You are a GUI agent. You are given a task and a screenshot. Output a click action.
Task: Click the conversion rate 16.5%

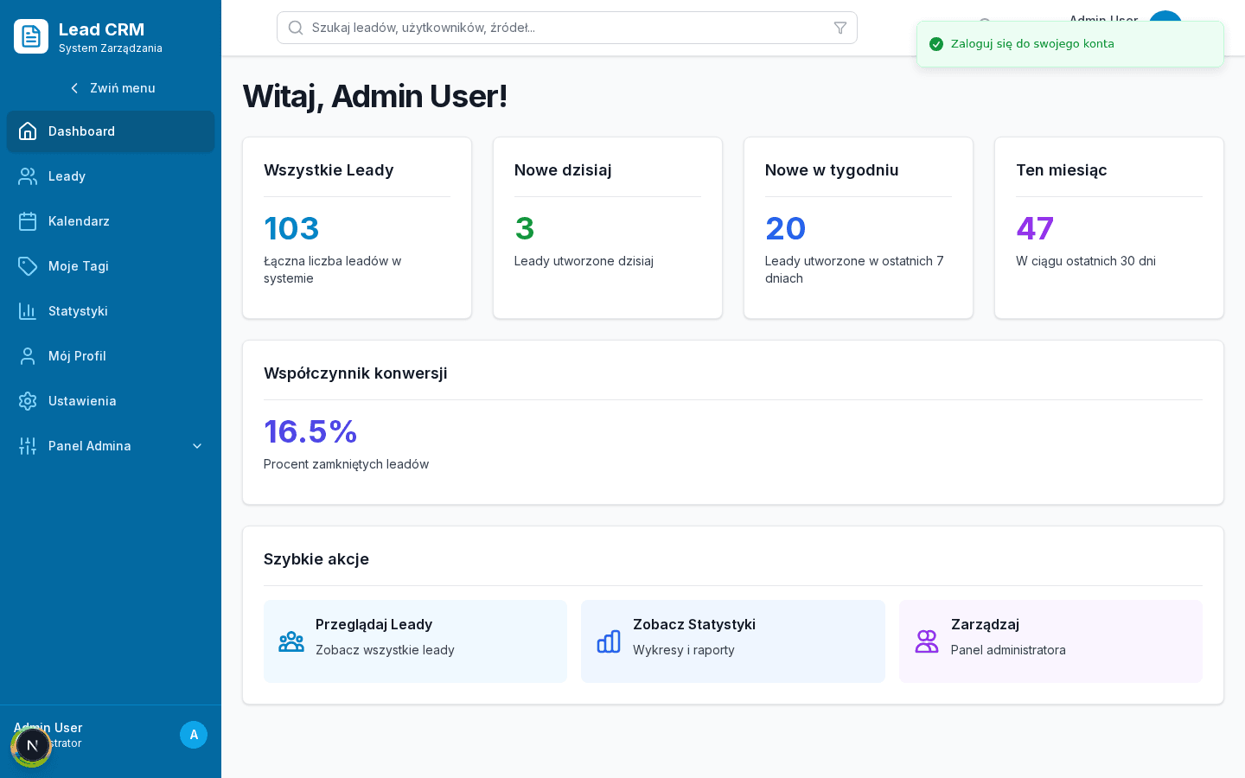click(x=310, y=431)
